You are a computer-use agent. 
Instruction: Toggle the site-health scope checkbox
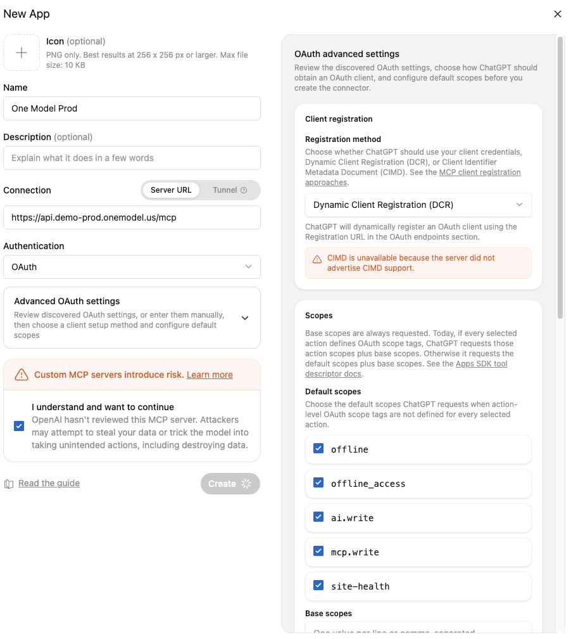coord(318,585)
